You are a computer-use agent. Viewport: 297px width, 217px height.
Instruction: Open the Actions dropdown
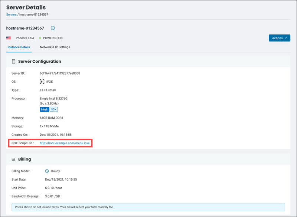[280, 38]
